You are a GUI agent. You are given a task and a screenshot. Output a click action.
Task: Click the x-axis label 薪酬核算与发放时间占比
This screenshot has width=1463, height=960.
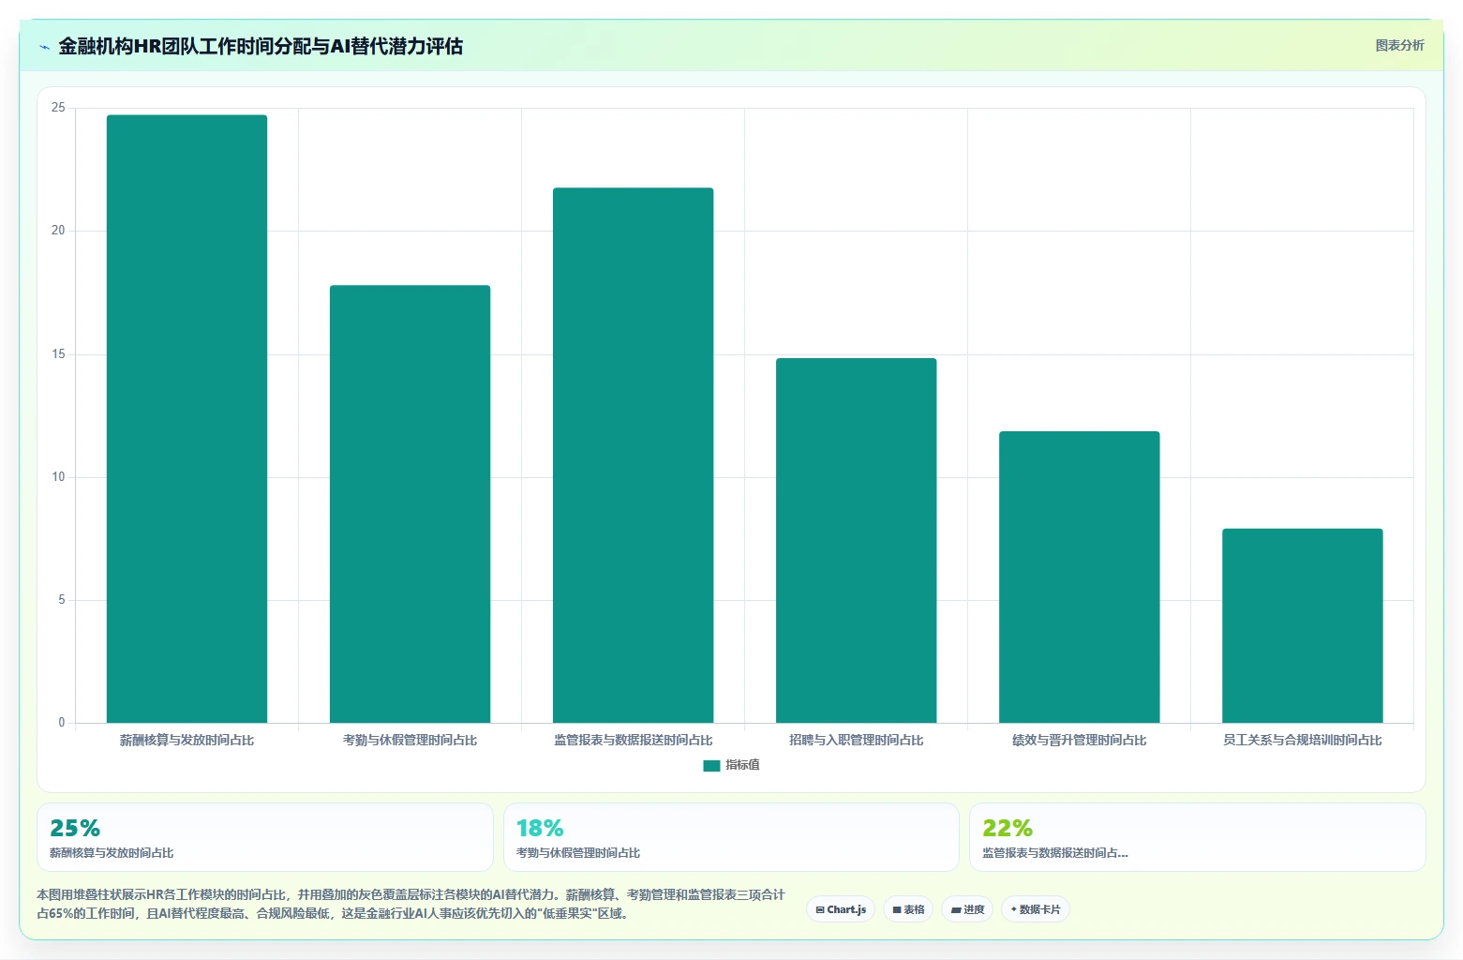(x=187, y=740)
